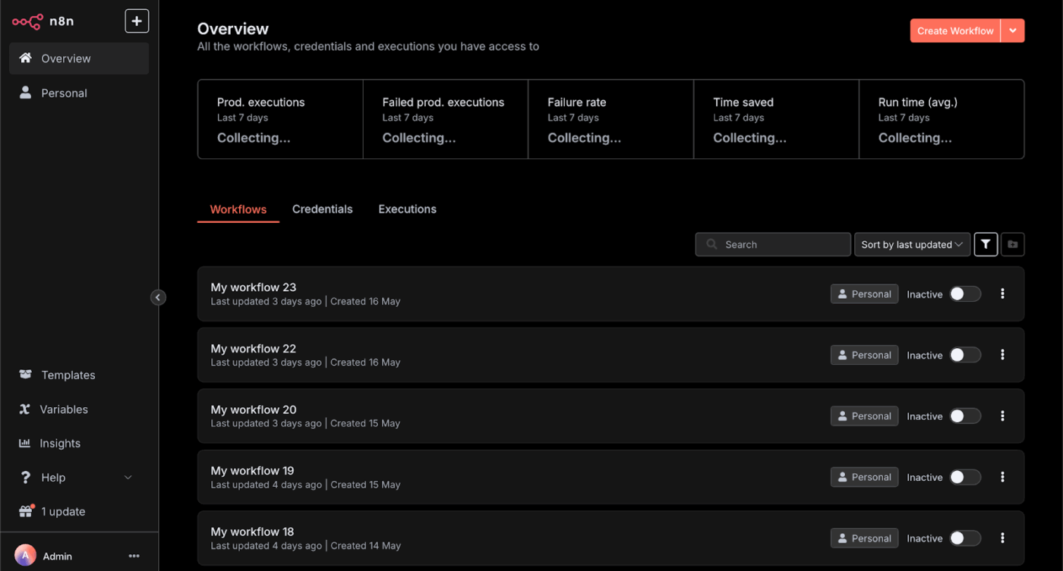Click the add folder icon
Screen dimensions: 1063x571
[x=1013, y=244]
